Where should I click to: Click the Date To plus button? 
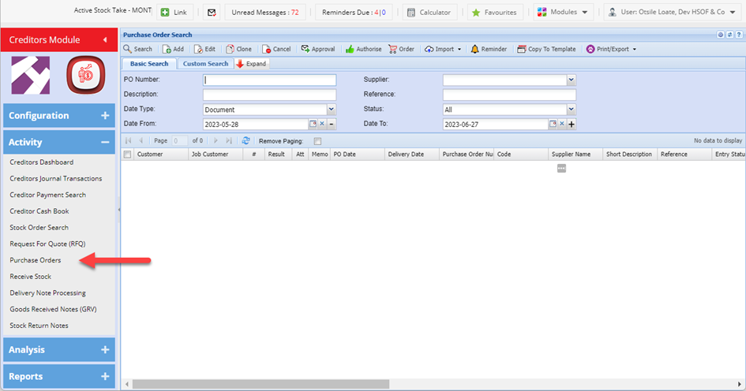pos(572,124)
